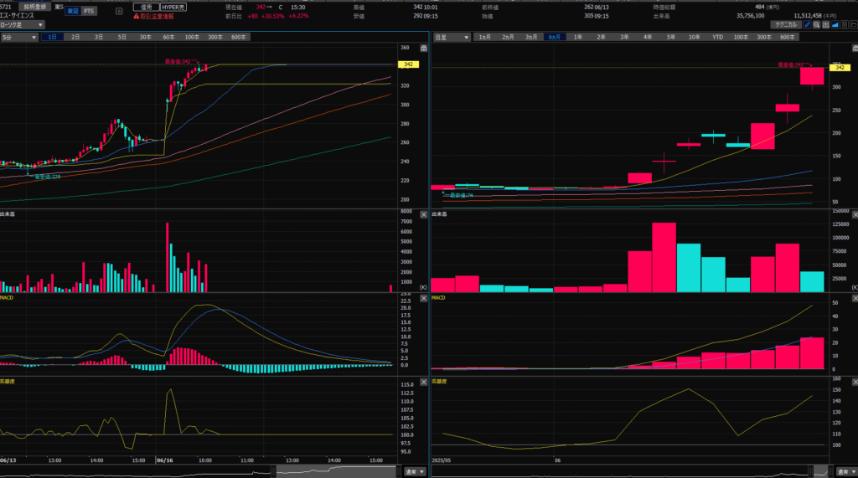Select the 1日 range tab

tap(52, 37)
